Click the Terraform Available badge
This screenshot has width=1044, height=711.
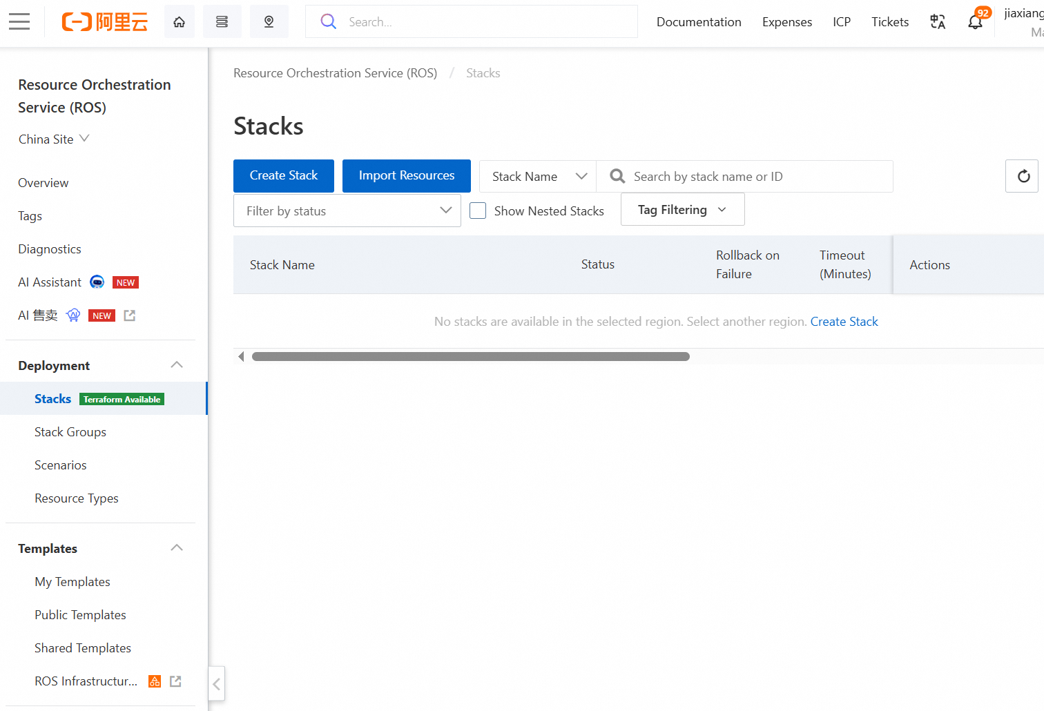click(122, 400)
